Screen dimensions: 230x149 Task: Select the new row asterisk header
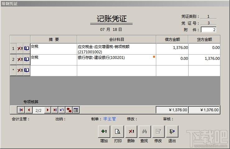pos(13,70)
